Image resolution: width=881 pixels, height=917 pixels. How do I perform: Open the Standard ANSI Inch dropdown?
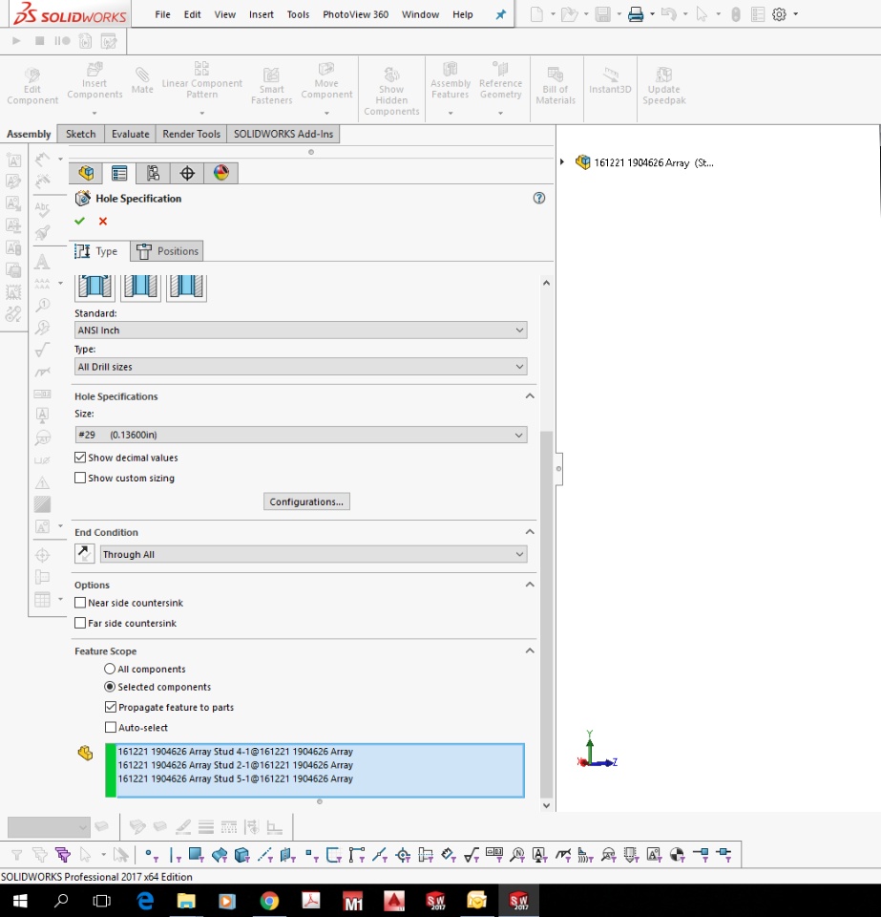click(x=301, y=331)
